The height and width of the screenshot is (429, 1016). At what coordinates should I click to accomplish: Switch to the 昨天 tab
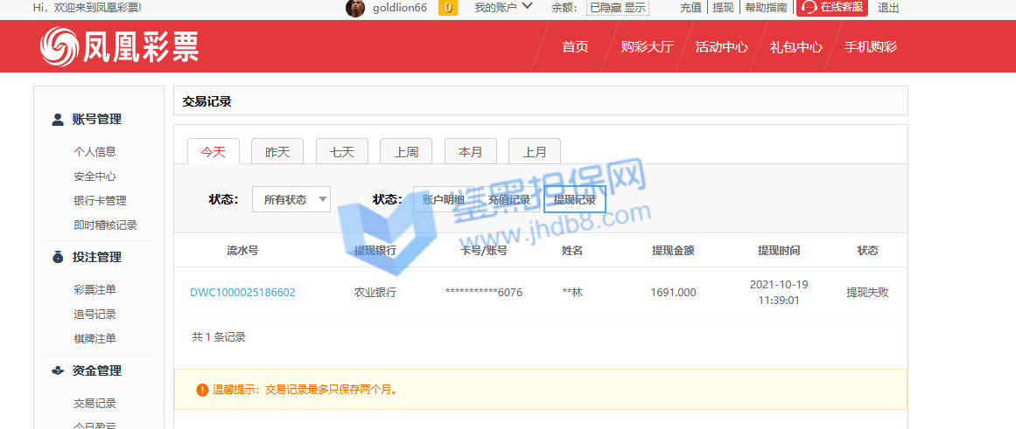coord(277,152)
